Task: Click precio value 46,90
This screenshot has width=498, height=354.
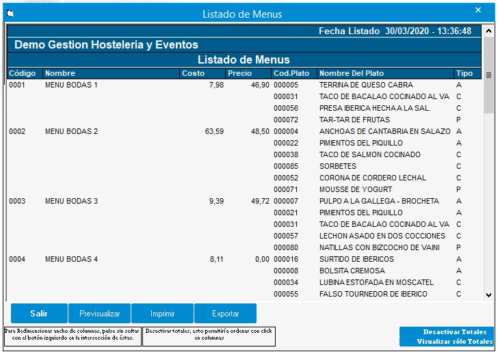Action: pyautogui.click(x=260, y=85)
